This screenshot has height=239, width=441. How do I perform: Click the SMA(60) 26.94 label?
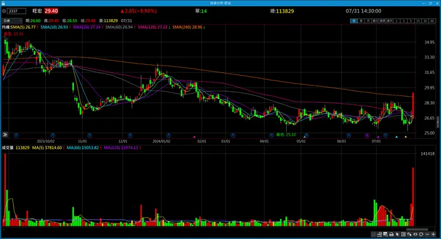click(120, 27)
